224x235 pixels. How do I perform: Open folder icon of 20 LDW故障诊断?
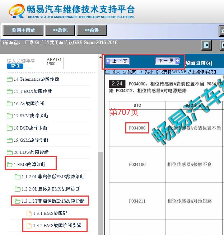10,152
